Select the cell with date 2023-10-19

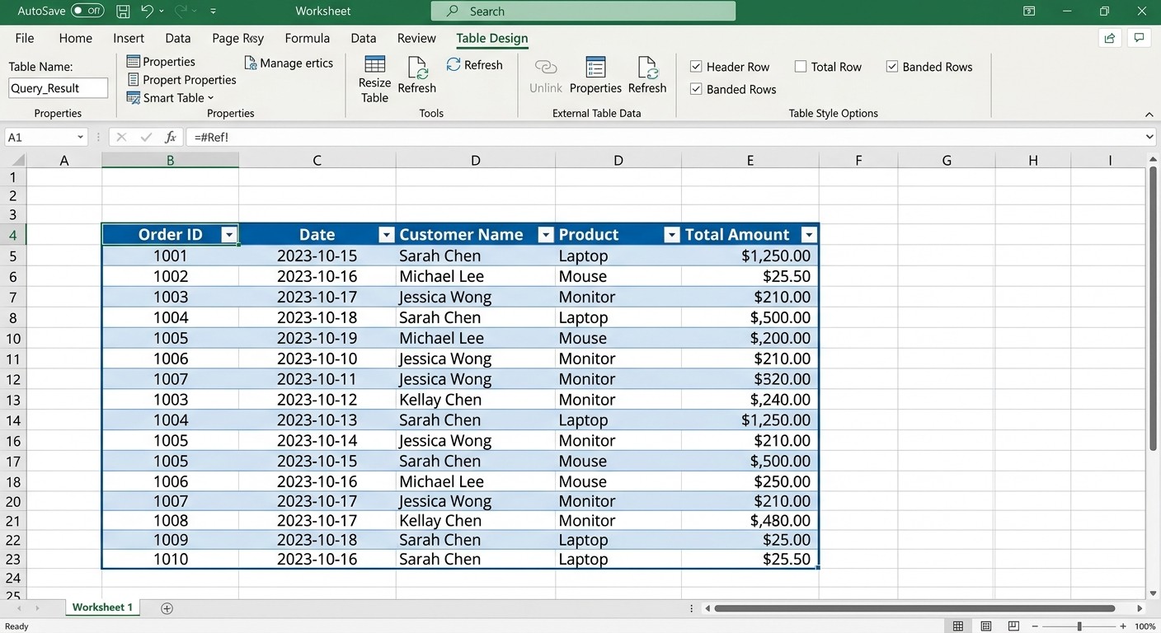coord(317,338)
